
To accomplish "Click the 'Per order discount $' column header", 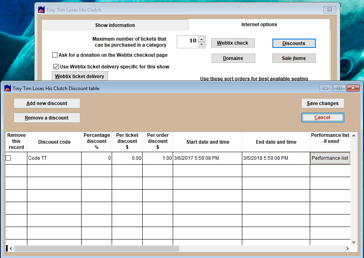I will (x=157, y=141).
